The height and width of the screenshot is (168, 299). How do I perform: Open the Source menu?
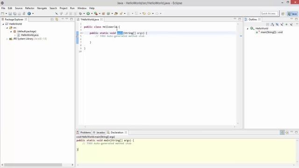(x=19, y=8)
